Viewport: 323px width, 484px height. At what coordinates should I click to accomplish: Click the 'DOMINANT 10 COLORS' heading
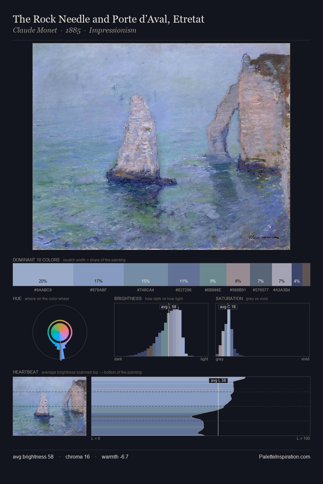(36, 260)
